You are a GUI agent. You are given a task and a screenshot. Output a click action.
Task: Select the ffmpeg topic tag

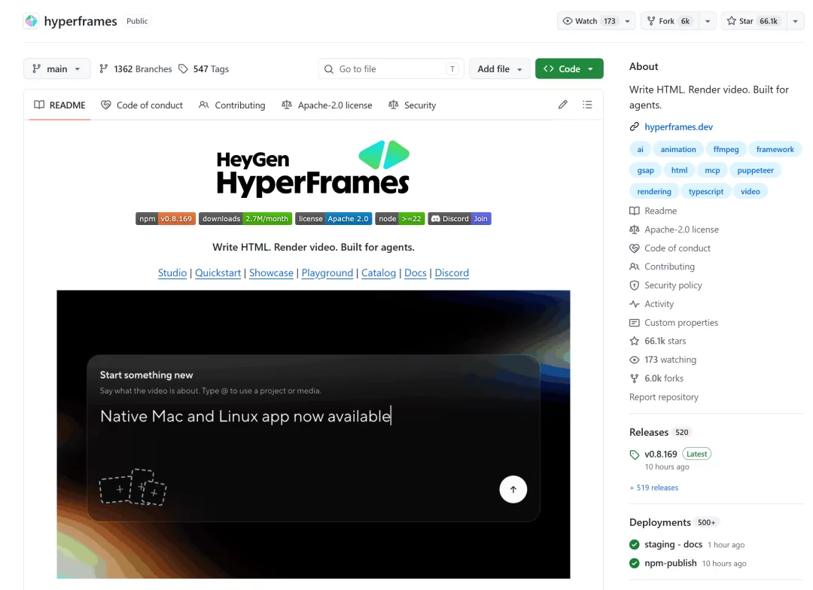pos(726,149)
